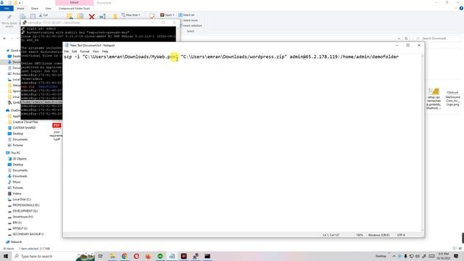Click the Move to icon in ribbon
This screenshot has height=261, width=464.
[x=70, y=17]
